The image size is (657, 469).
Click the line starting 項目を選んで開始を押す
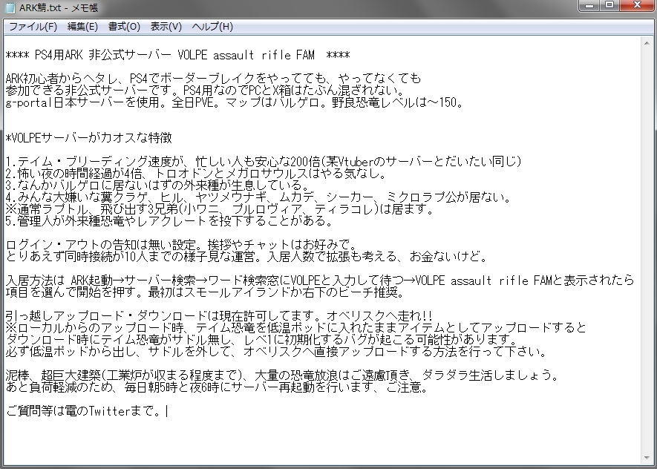(206, 292)
